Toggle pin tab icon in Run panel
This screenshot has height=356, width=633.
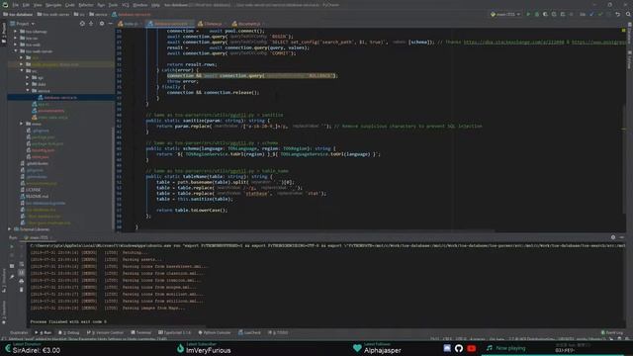[12, 277]
